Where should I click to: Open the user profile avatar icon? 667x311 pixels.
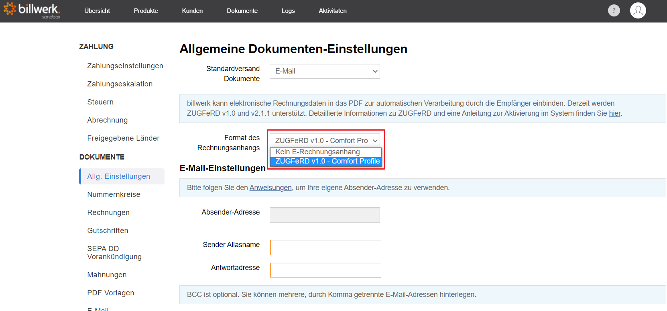click(x=638, y=10)
